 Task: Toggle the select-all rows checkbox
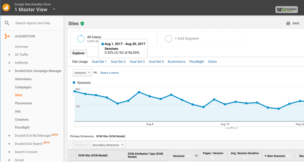72,156
